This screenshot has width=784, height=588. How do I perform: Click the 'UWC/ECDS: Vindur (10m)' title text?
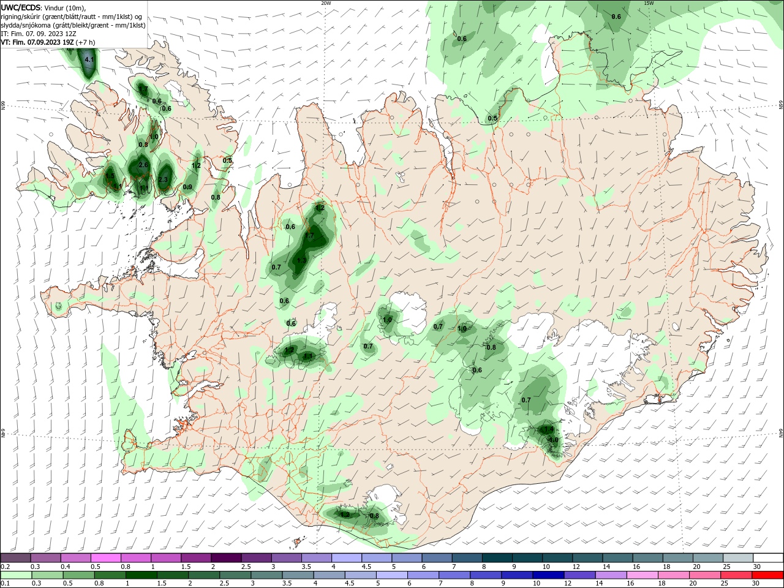[43, 7]
